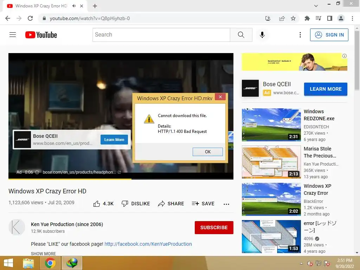Close the Cannot download dialog
This screenshot has width=360, height=270.
tap(220, 97)
